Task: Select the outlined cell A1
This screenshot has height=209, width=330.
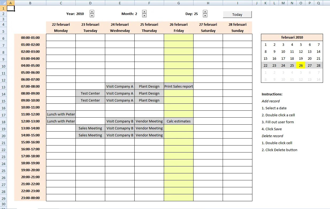Action: tap(10, 8)
